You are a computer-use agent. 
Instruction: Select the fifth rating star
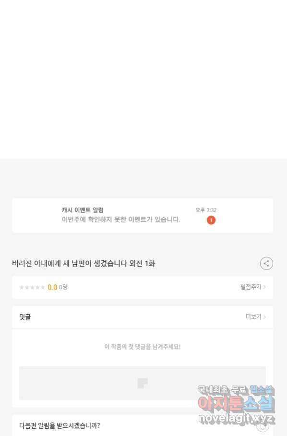click(x=43, y=287)
